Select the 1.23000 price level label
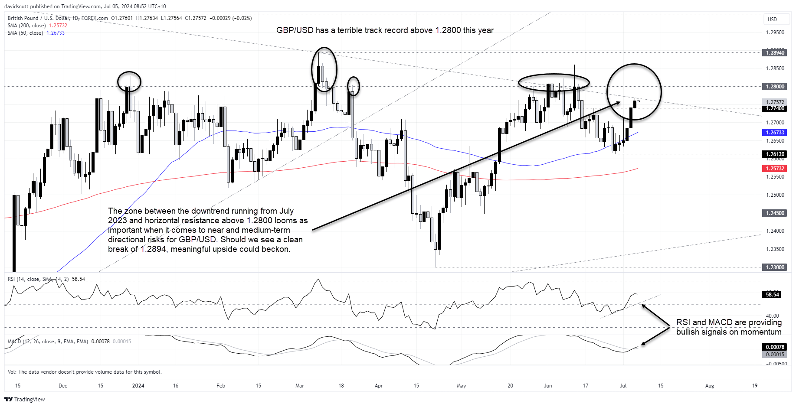Screen dimensions: 796x407 click(775, 267)
